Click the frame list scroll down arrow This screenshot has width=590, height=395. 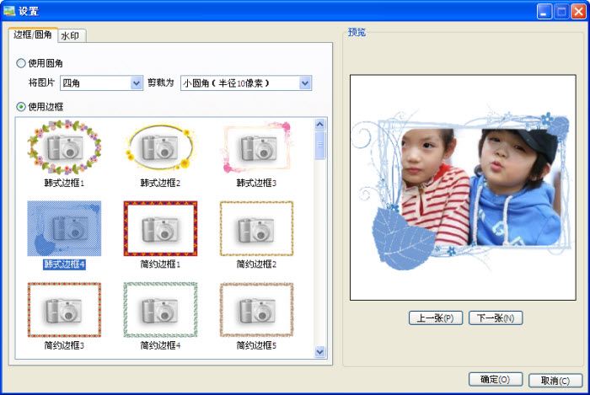click(320, 352)
